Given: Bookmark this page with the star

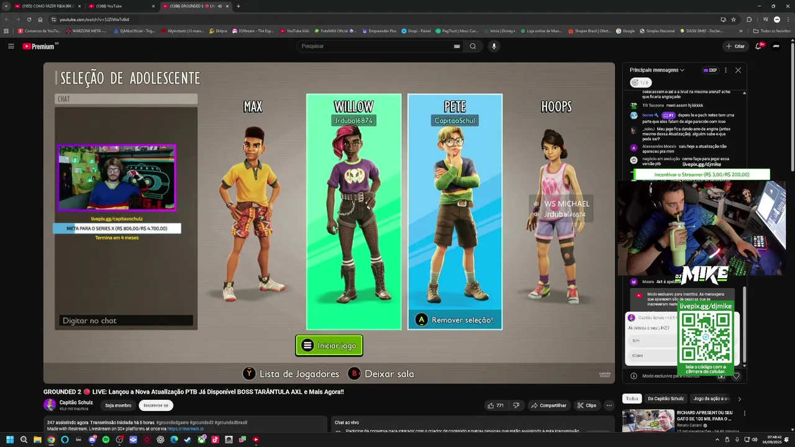Looking at the screenshot, I should click(734, 19).
